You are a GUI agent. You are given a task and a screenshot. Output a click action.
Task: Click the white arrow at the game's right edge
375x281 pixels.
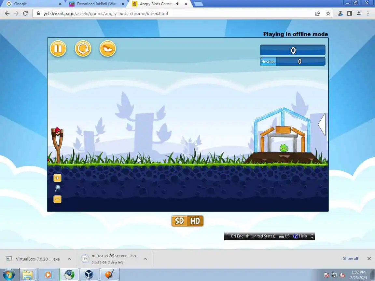point(322,125)
